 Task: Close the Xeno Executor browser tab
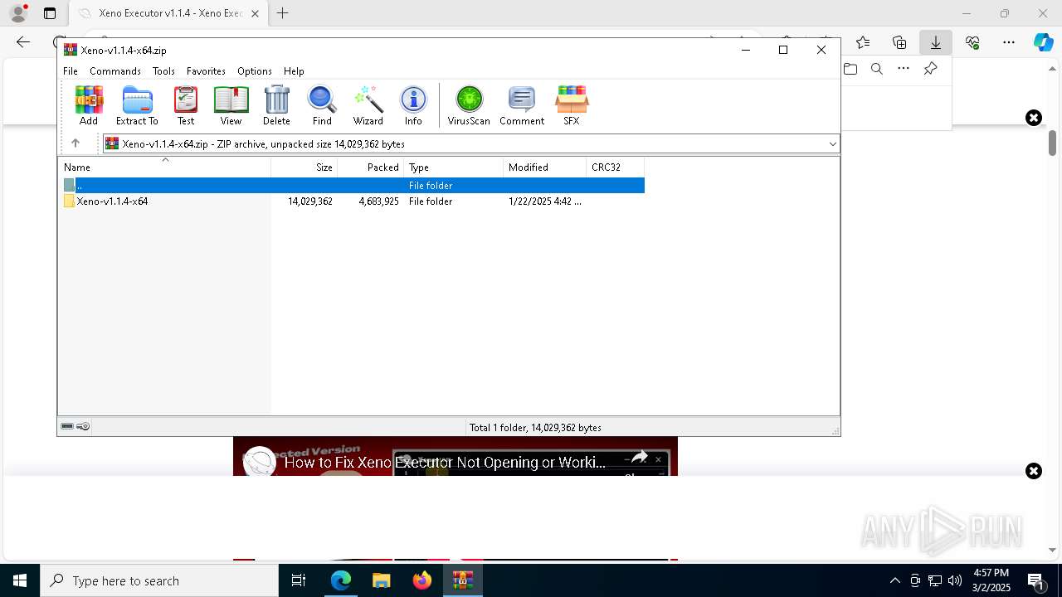[256, 13]
